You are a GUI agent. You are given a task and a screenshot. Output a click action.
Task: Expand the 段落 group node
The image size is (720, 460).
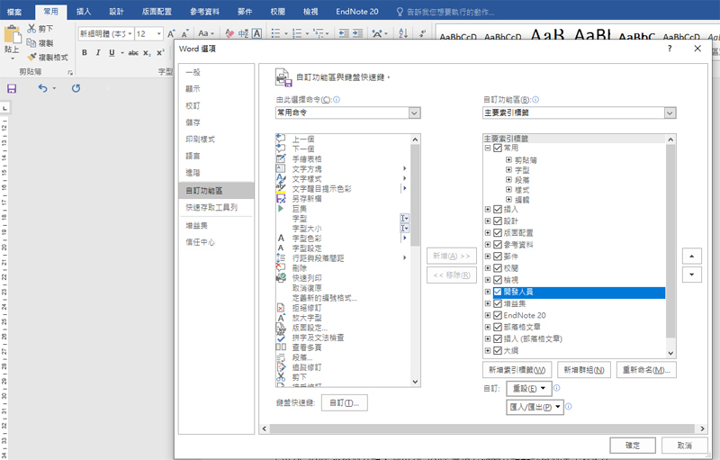[508, 179]
